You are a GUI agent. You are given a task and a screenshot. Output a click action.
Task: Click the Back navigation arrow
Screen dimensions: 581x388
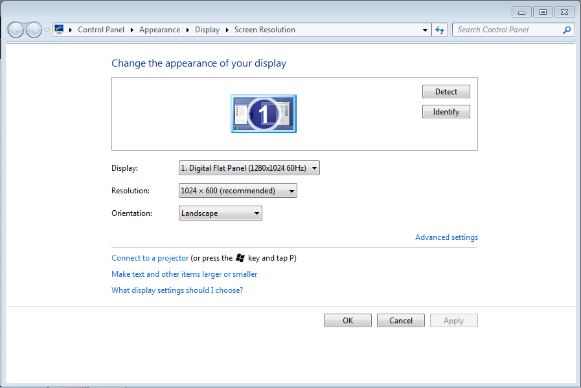(x=16, y=30)
